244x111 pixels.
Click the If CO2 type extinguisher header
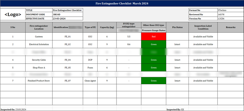(x=129, y=25)
